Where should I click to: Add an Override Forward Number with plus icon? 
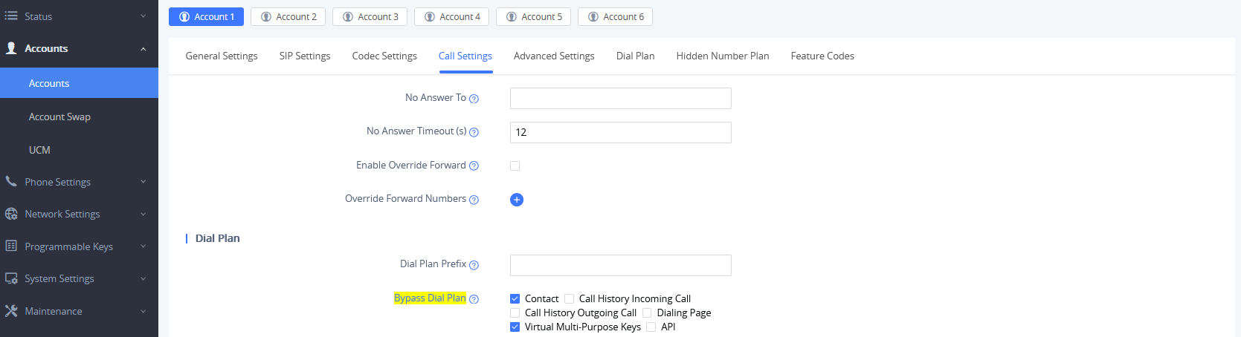pos(517,200)
